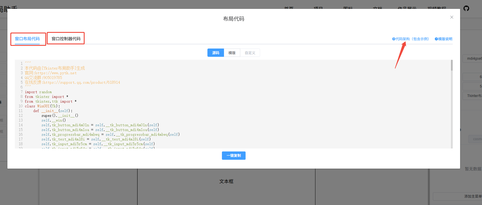Click the 'super().__init__()' line
This screenshot has height=205, width=482.
click(x=60, y=116)
